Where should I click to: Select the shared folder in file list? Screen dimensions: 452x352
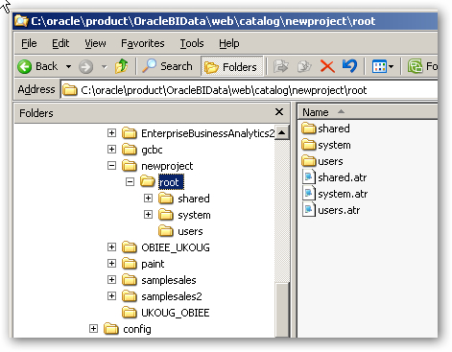coord(325,129)
